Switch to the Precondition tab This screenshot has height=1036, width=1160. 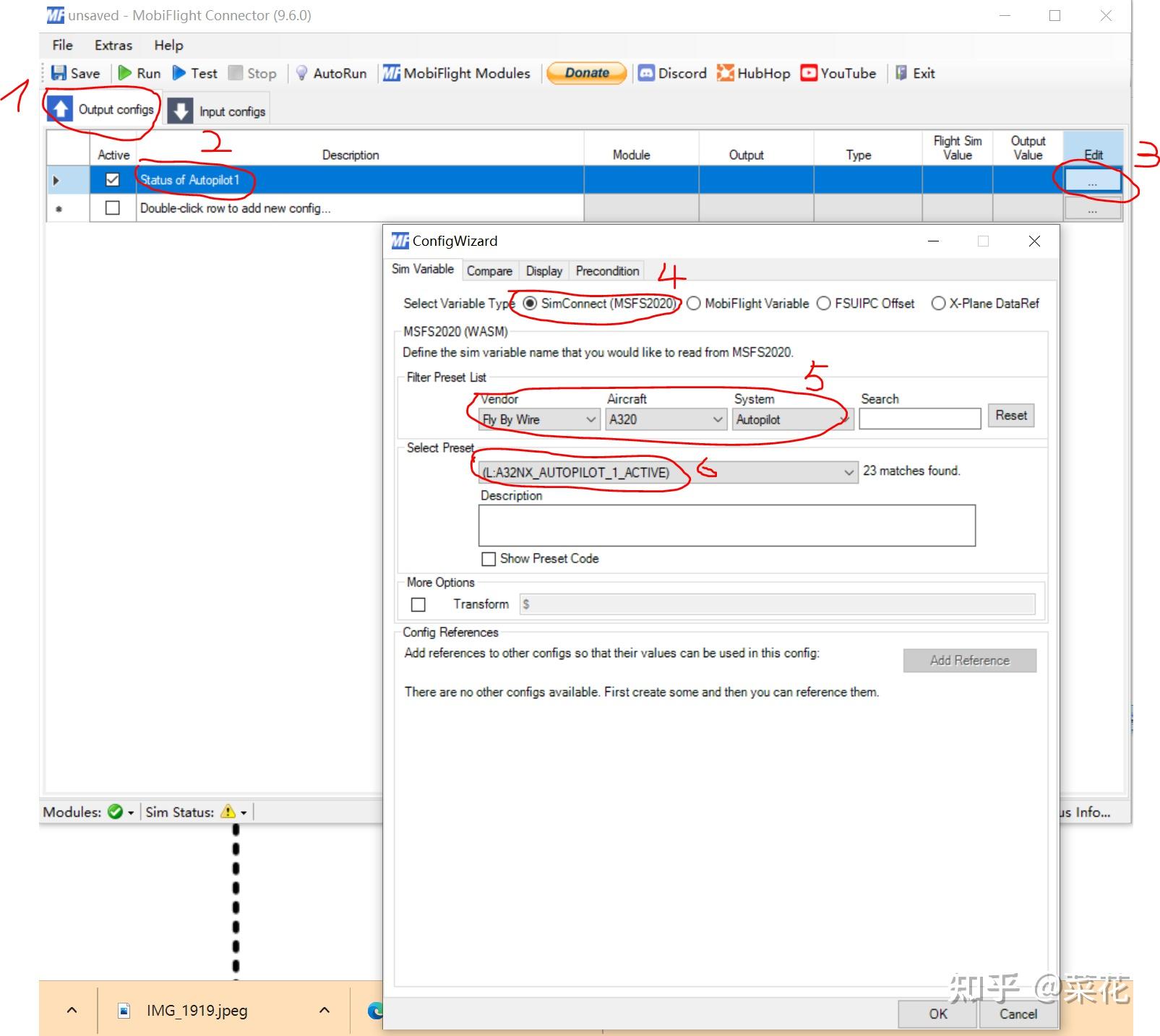click(x=608, y=271)
